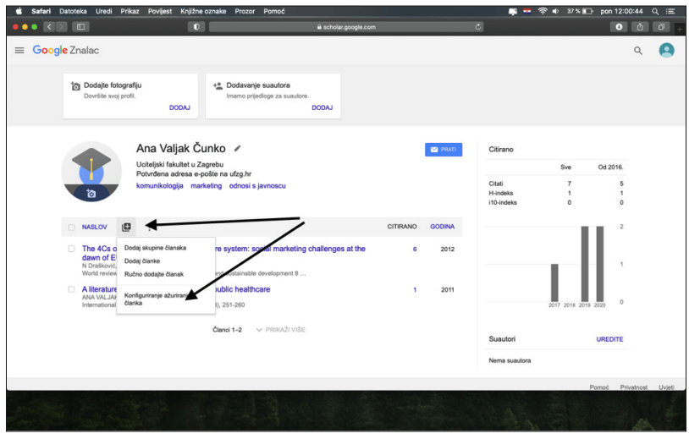
Task: Click the scholar.google.com address bar
Action: pyautogui.click(x=345, y=26)
